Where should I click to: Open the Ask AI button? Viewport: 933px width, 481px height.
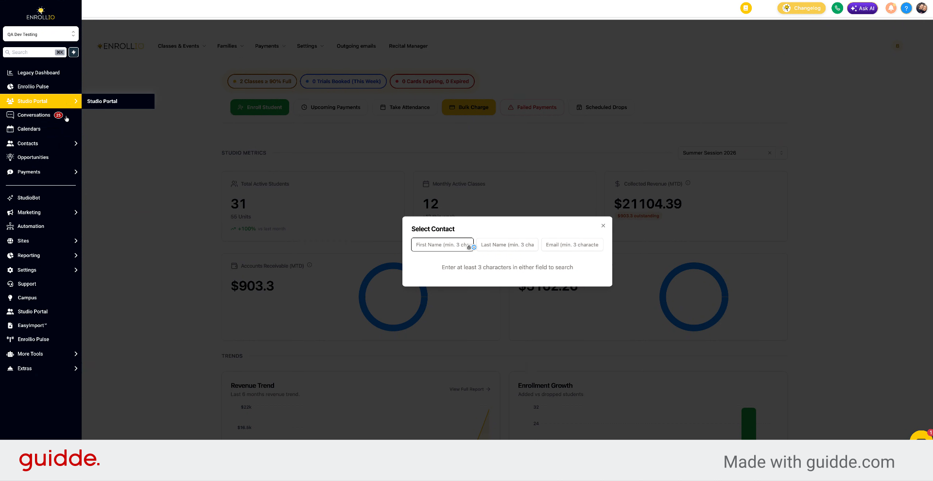tap(863, 8)
